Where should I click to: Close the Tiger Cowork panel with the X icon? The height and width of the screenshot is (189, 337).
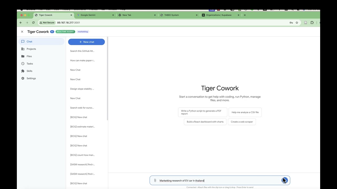pyautogui.click(x=22, y=32)
